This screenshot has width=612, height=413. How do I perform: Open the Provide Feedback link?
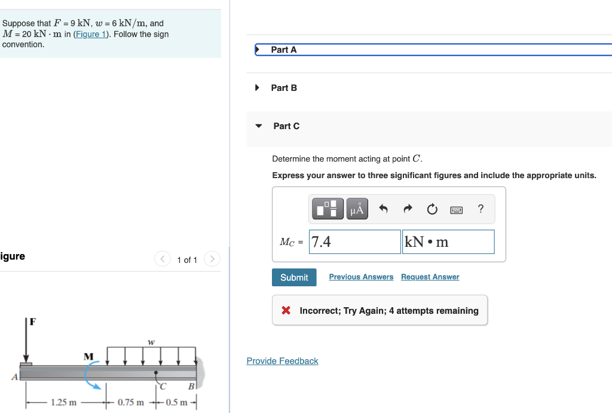(x=282, y=361)
